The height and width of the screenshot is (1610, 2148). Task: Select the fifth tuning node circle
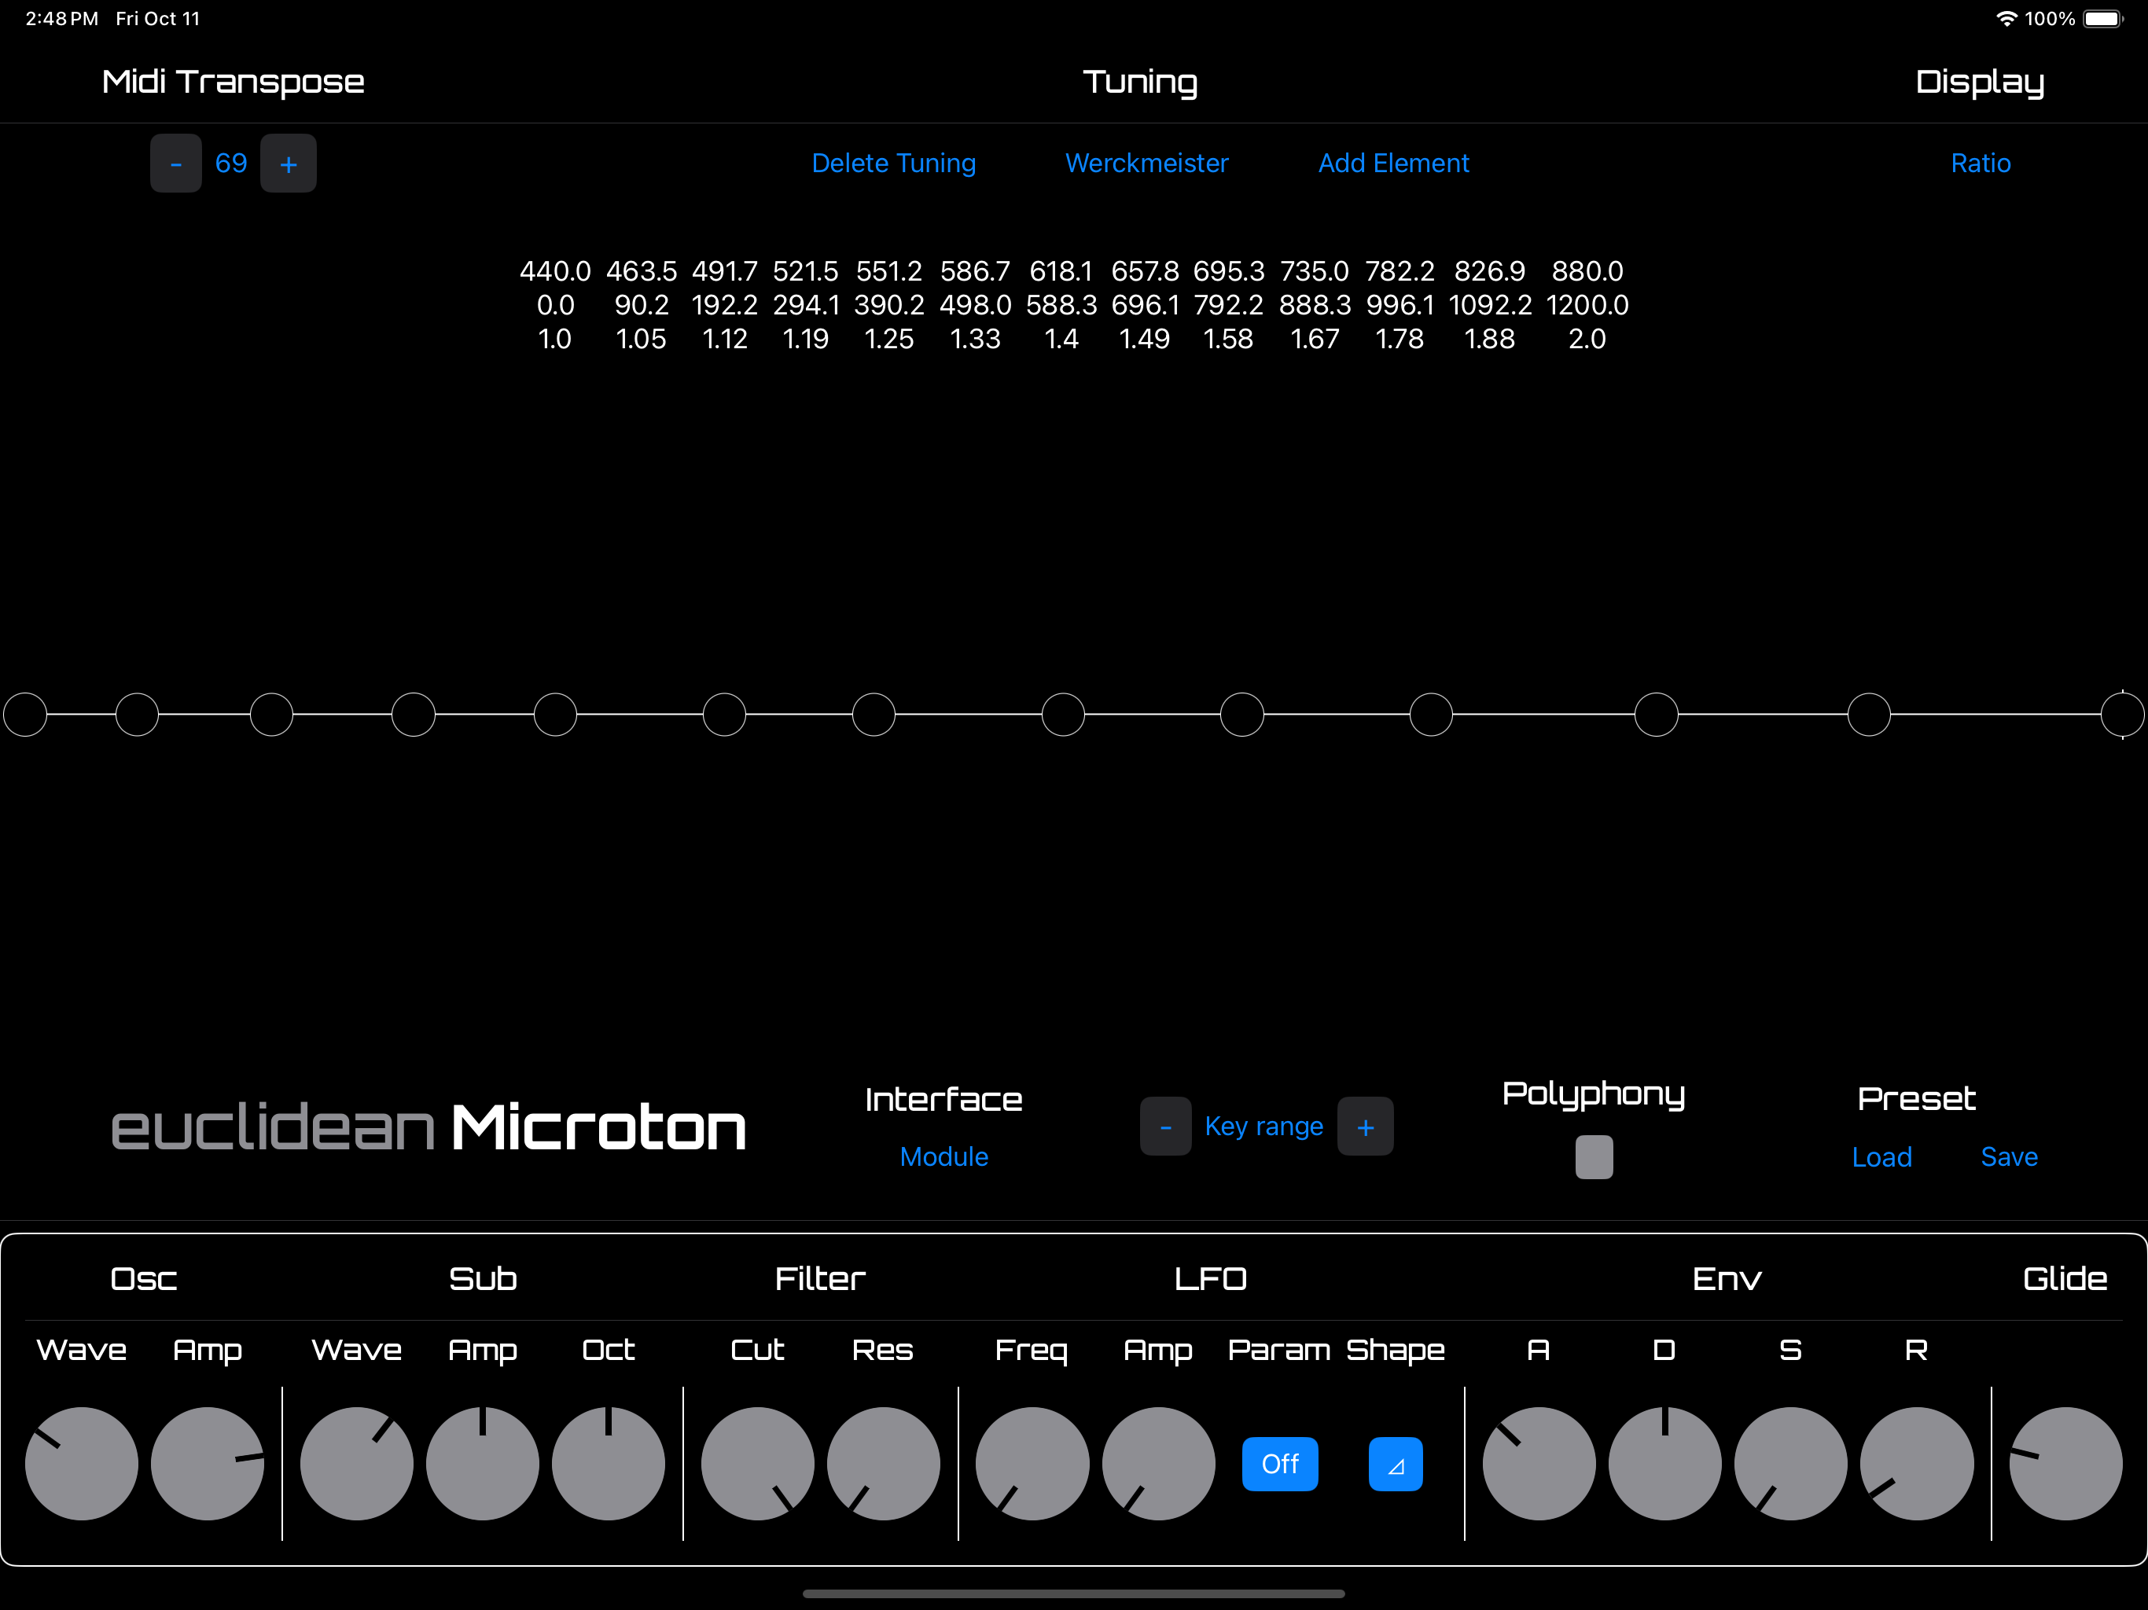555,715
